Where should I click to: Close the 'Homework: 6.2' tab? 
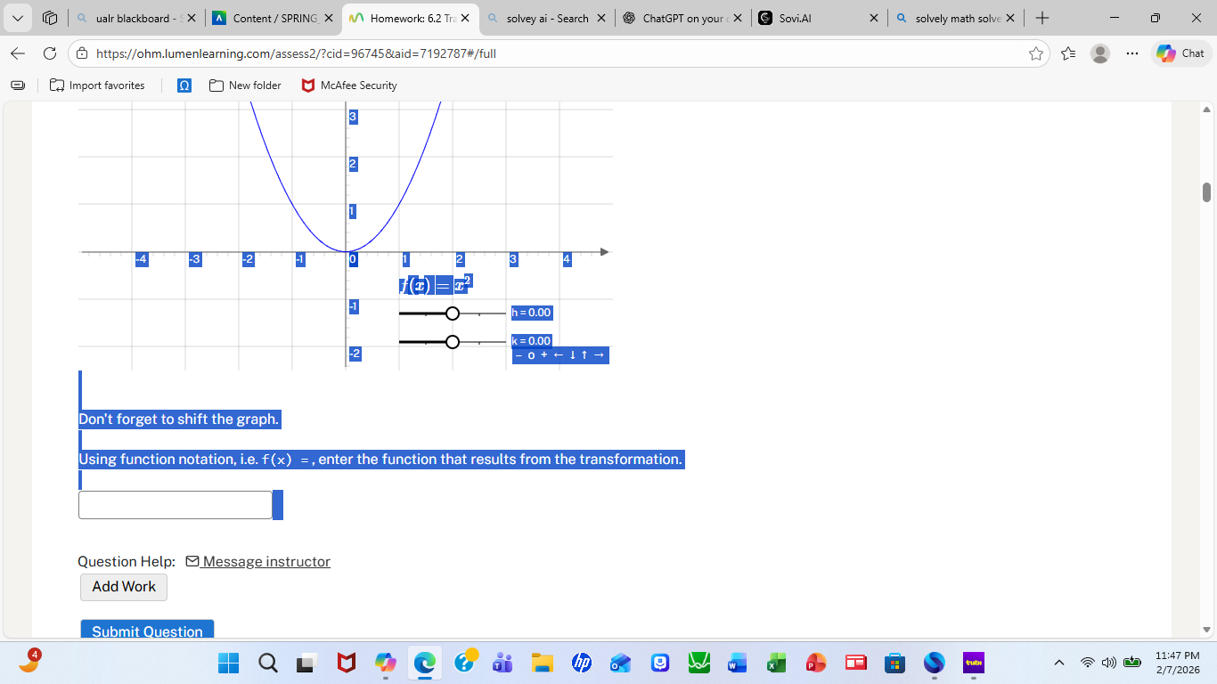pyautogui.click(x=464, y=18)
